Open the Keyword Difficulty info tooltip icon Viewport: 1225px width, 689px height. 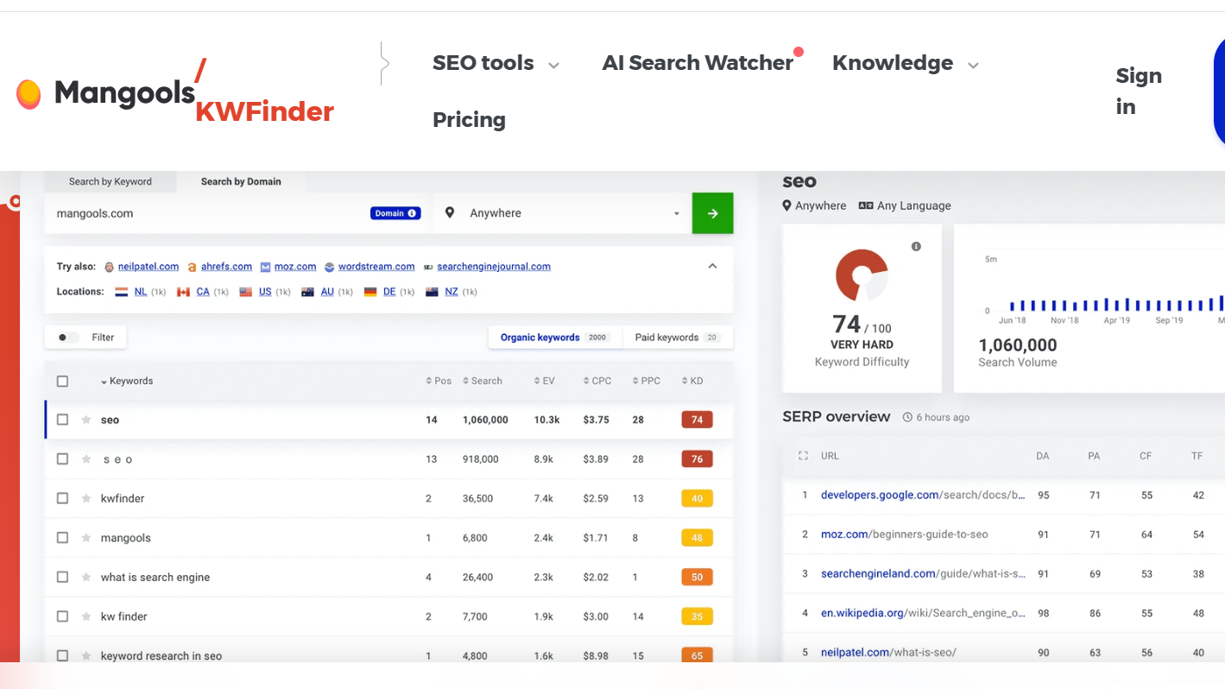point(916,246)
